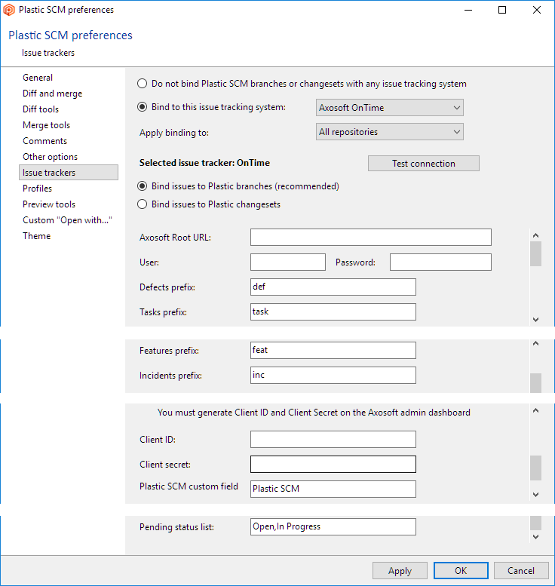Viewport: 555px width, 586px height.
Task: Click the Pending status list field
Action: (x=333, y=526)
